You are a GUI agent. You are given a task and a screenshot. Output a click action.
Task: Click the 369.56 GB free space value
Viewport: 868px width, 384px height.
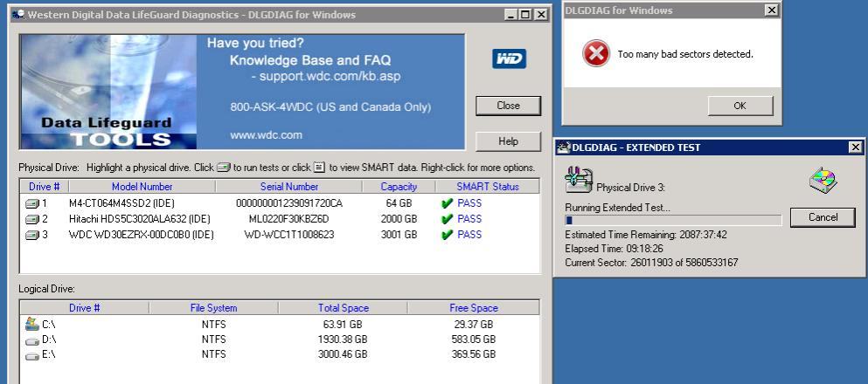pos(473,354)
